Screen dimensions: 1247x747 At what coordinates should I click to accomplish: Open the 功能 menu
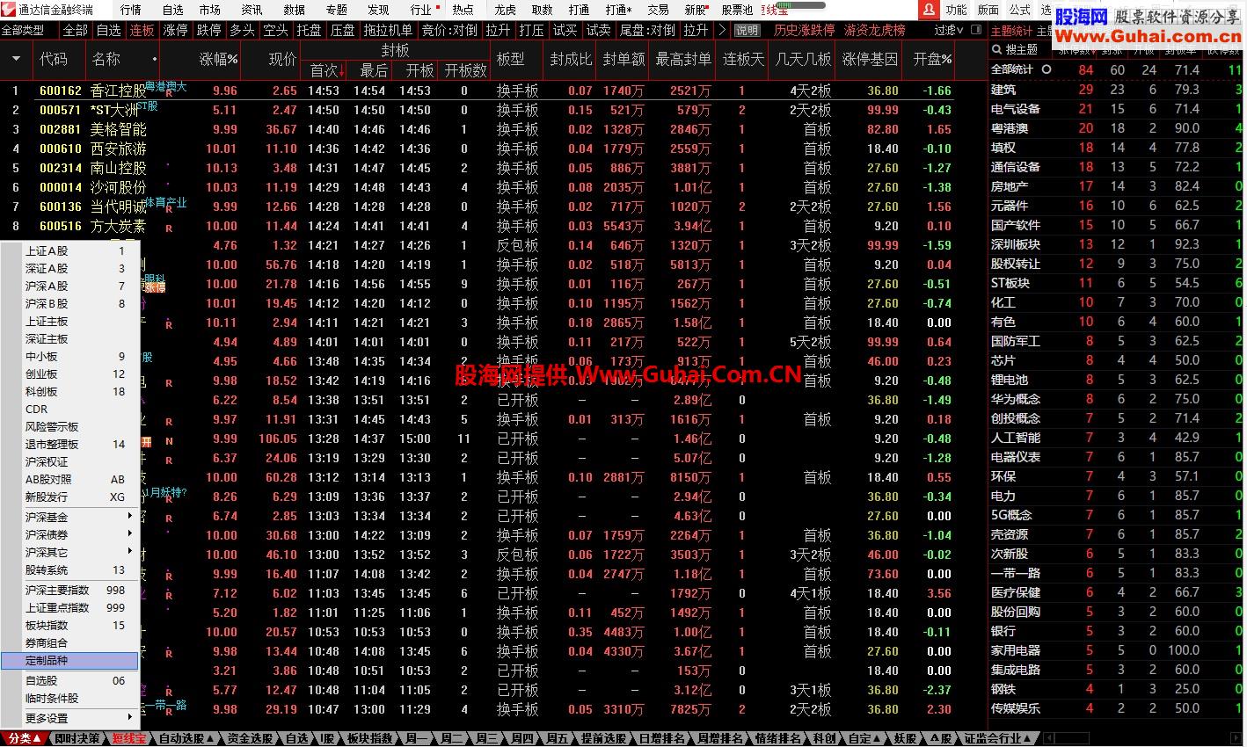pos(957,10)
